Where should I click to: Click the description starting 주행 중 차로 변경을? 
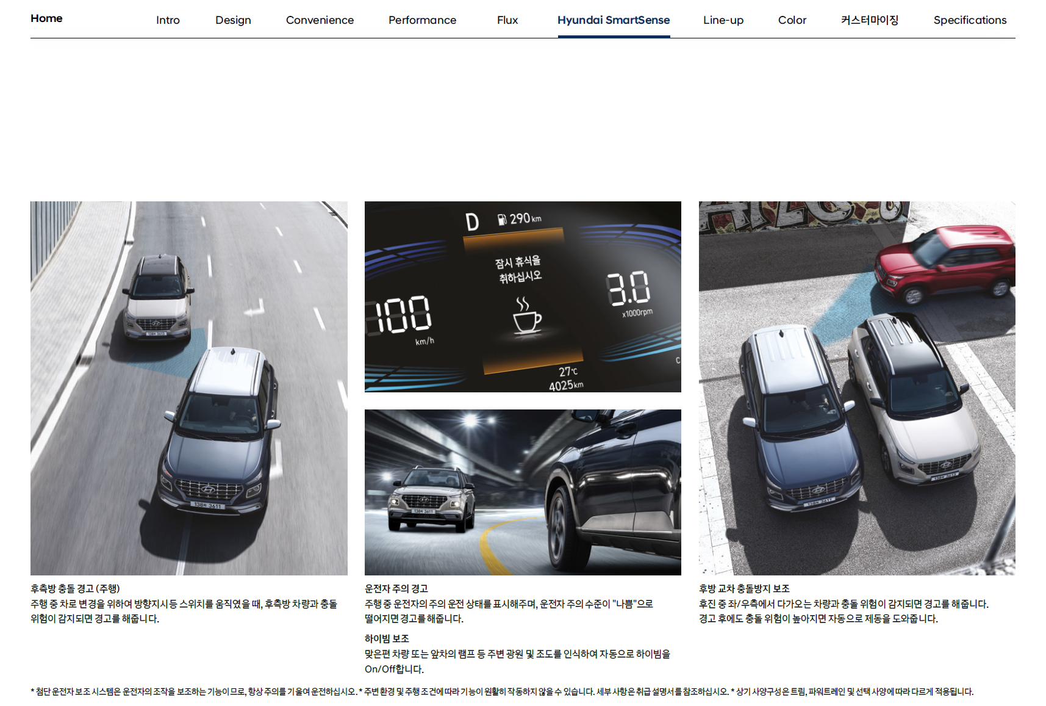point(184,611)
